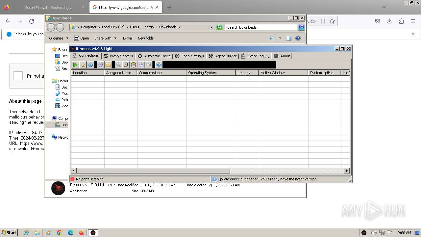The height and width of the screenshot is (237, 421).
Task: Click the Save to Pocket icon in Firefox
Action: click(378, 21)
